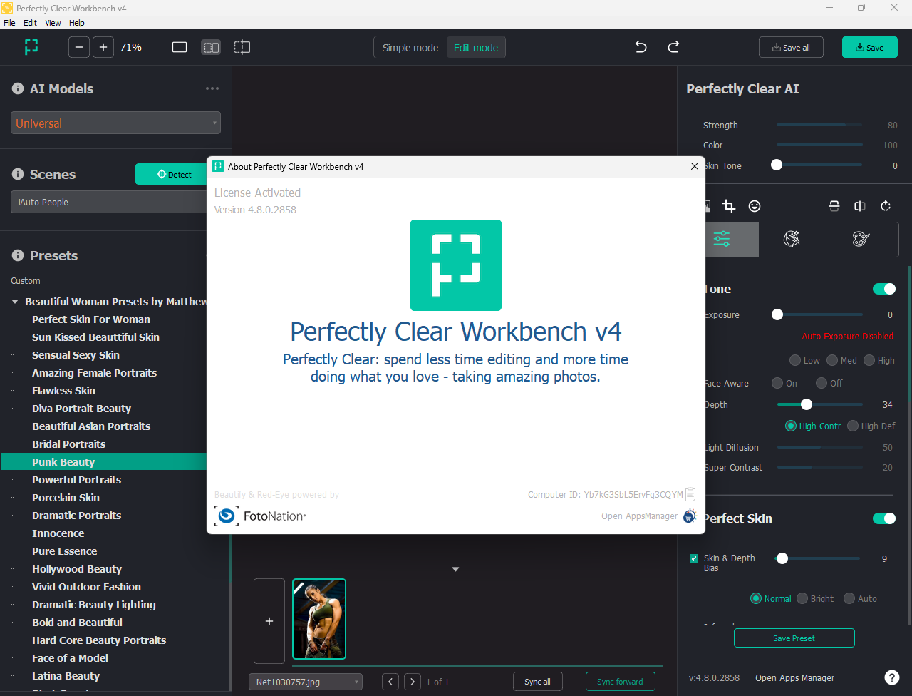
Task: Toggle the Perfect Skin section switch
Action: [x=884, y=518]
